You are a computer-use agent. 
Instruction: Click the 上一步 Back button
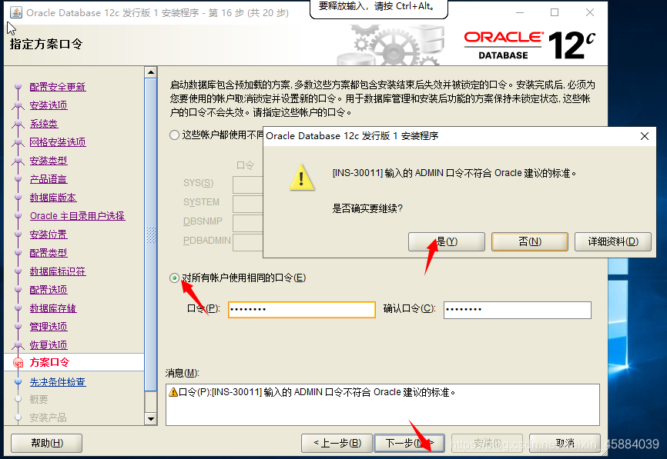[x=337, y=444]
